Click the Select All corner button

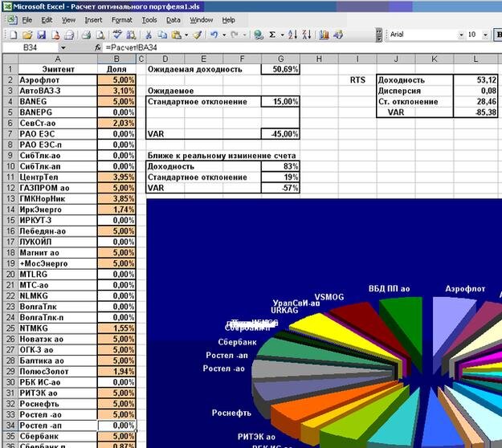pyautogui.click(x=10, y=59)
